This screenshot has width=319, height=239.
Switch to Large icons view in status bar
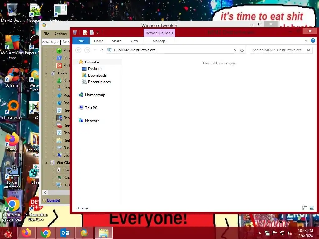pyautogui.click(x=312, y=208)
